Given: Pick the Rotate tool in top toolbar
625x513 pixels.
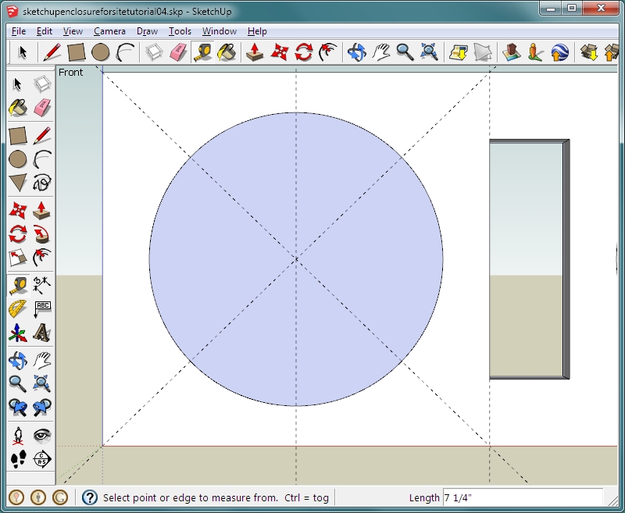Looking at the screenshot, I should pos(303,52).
